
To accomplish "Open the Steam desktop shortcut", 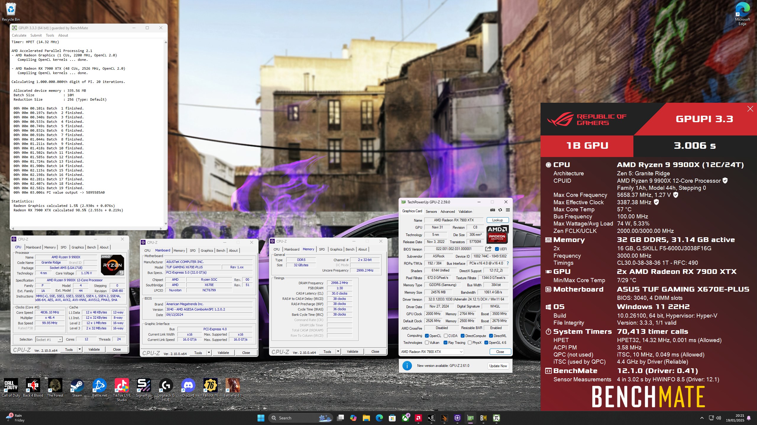I will 77,388.
